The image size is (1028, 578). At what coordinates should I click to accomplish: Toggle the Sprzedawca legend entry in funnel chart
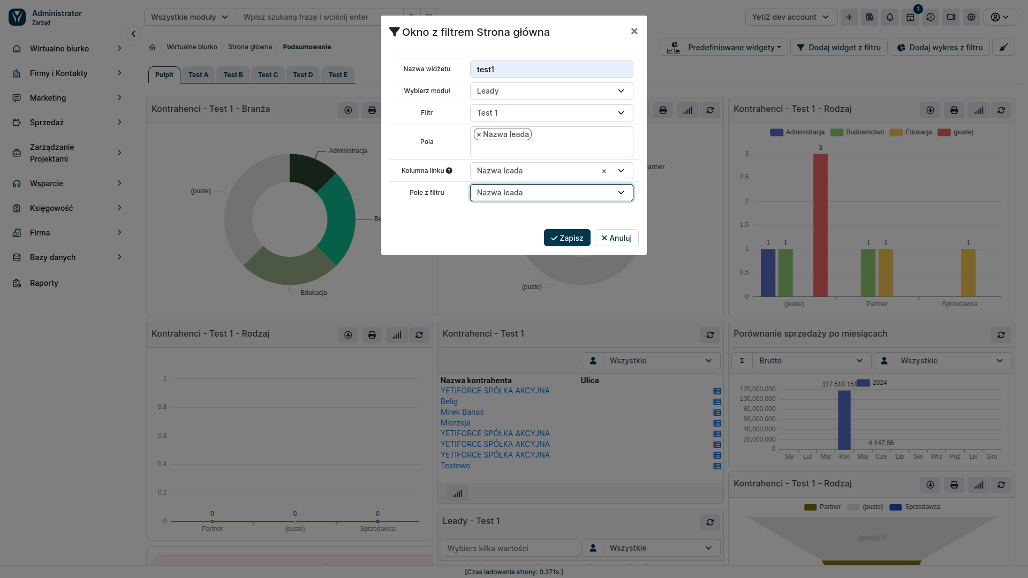pyautogui.click(x=915, y=507)
